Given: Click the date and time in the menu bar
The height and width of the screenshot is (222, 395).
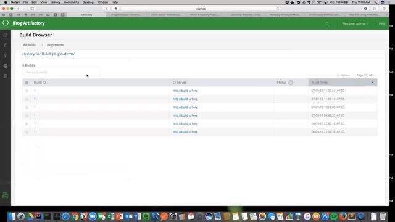Looking at the screenshot, I should pyautogui.click(x=360, y=2).
